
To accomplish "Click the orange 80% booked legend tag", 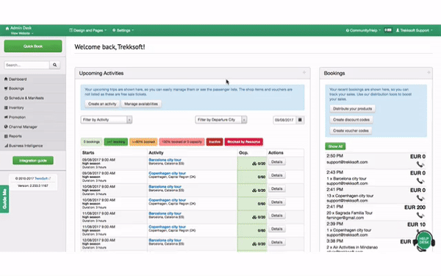I will point(143,141).
